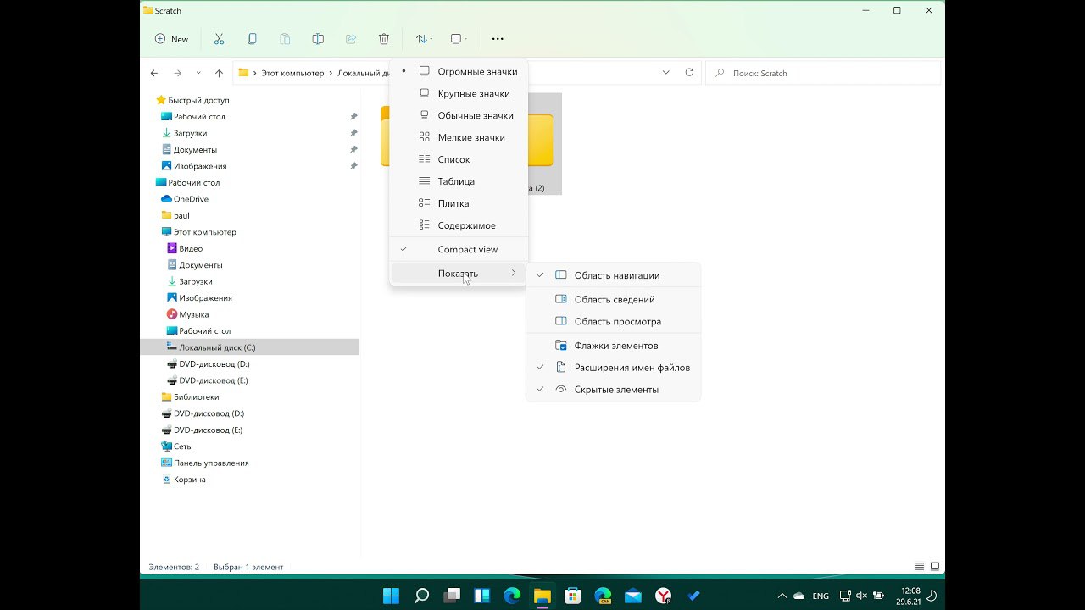This screenshot has width=1085, height=610.
Task: Open recent locations chevron beside forward arrow
Action: coord(198,73)
